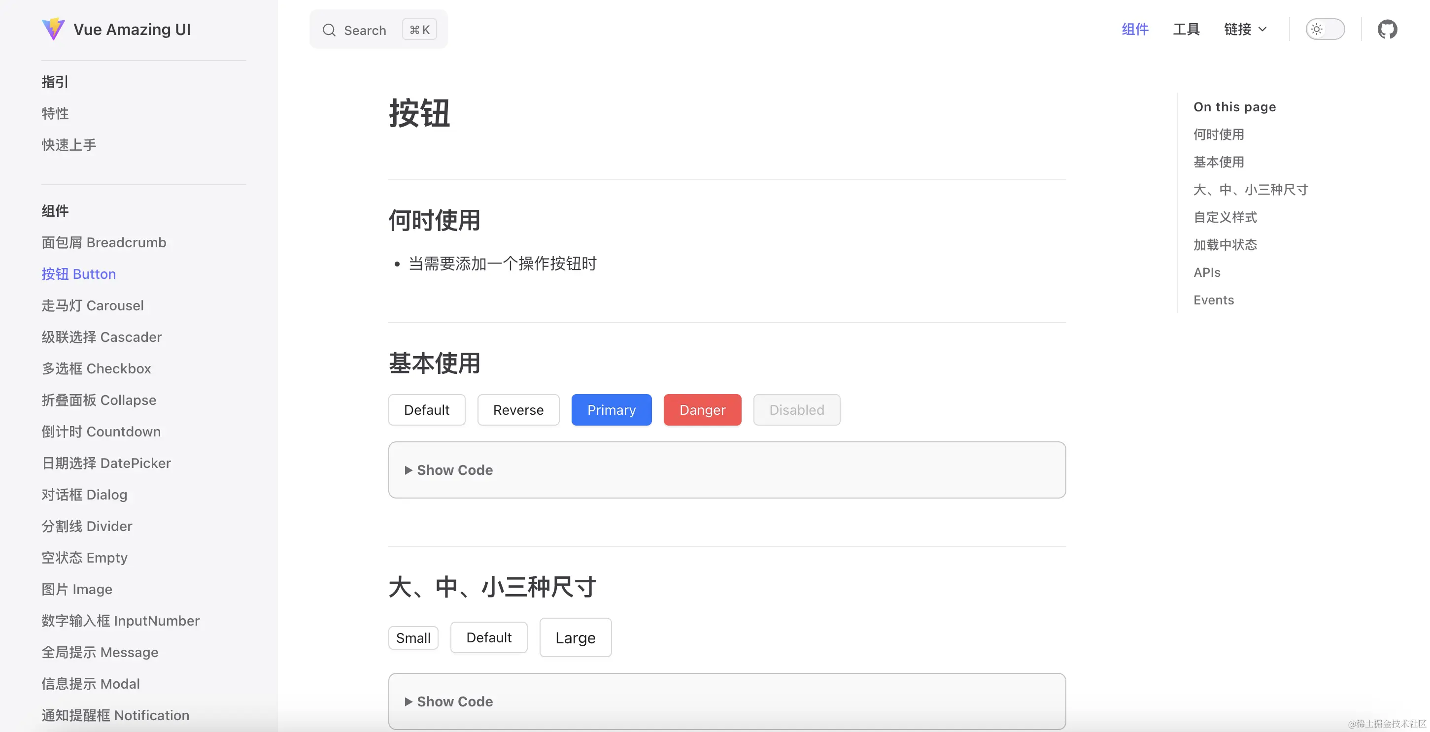Click the Vue Amazing UI logo icon
This screenshot has height=732, width=1430.
(x=53, y=29)
